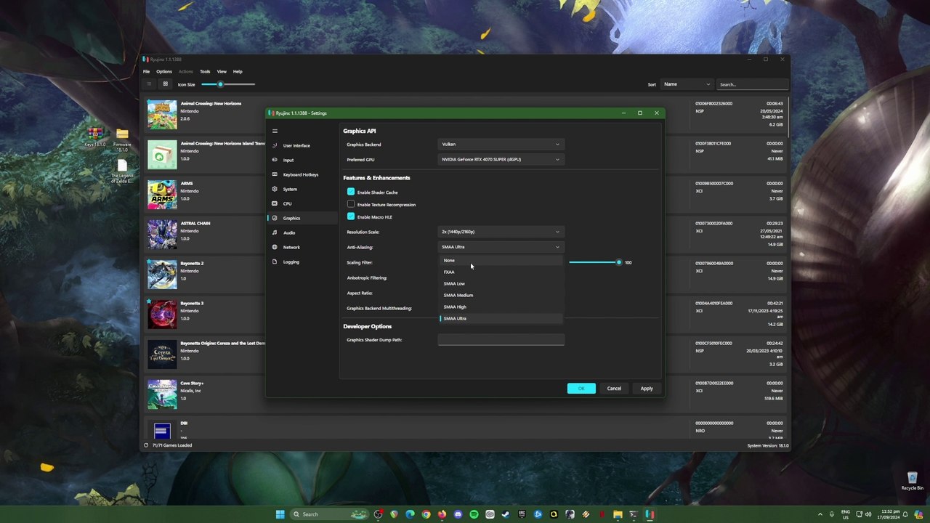Open OBS Studio from the taskbar
Screen dimensions: 930x523
click(378, 514)
